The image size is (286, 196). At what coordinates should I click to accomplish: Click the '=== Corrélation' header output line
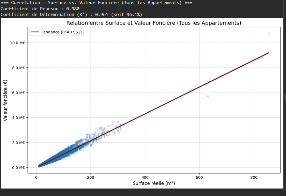coord(96,2)
